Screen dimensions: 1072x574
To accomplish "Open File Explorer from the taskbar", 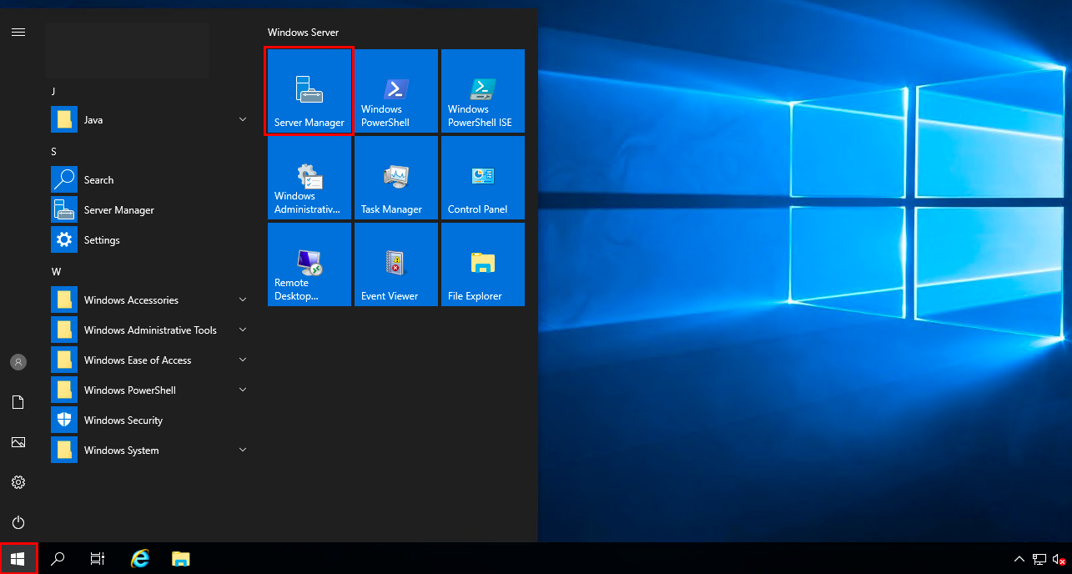I will coord(181,559).
